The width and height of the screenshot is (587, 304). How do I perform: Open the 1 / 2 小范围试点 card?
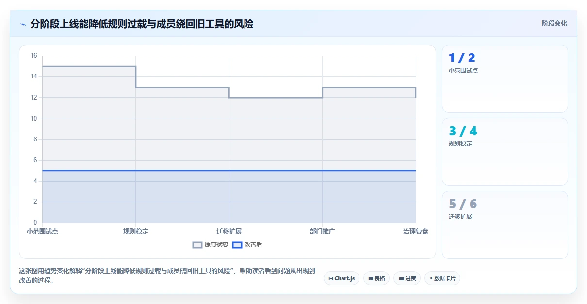[x=505, y=78]
